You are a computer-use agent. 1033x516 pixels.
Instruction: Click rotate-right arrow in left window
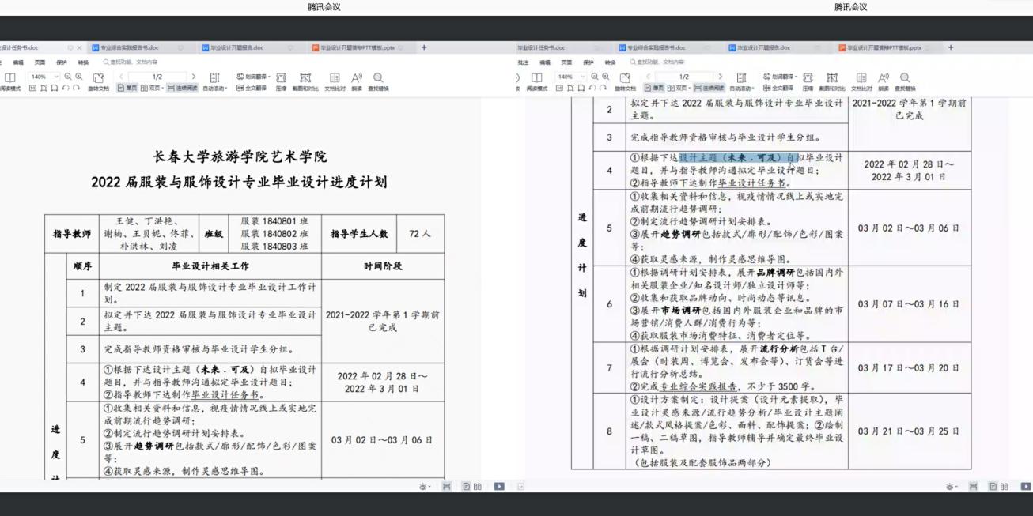click(76, 89)
